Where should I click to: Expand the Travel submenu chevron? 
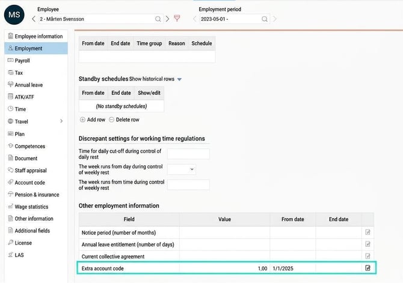(61, 121)
